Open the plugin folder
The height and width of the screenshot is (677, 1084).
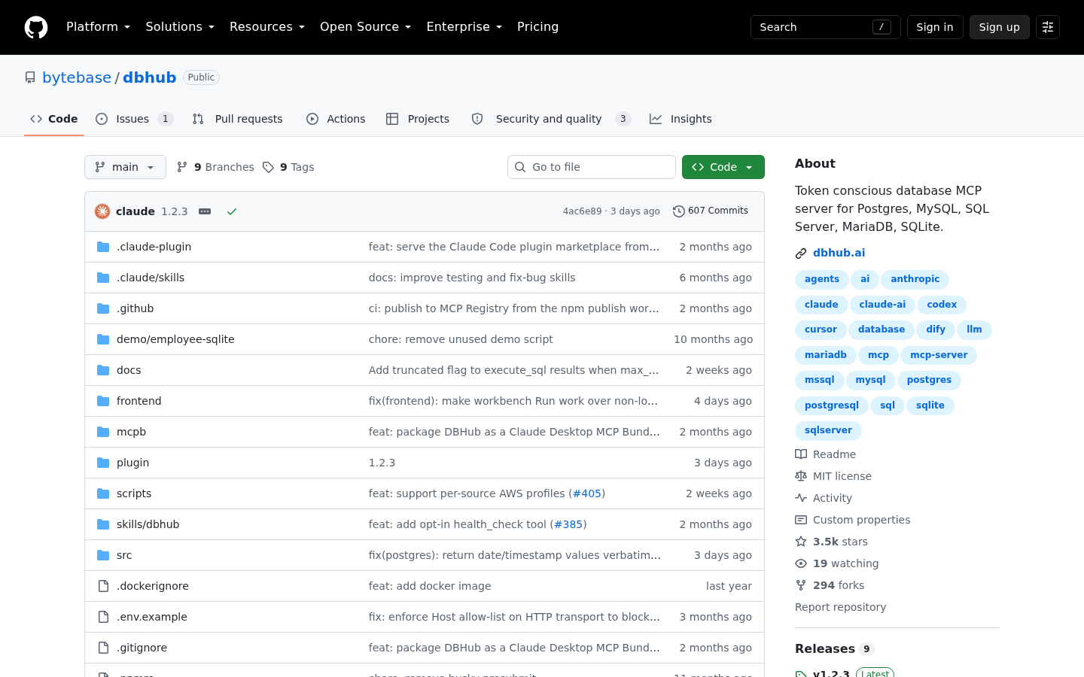point(133,463)
